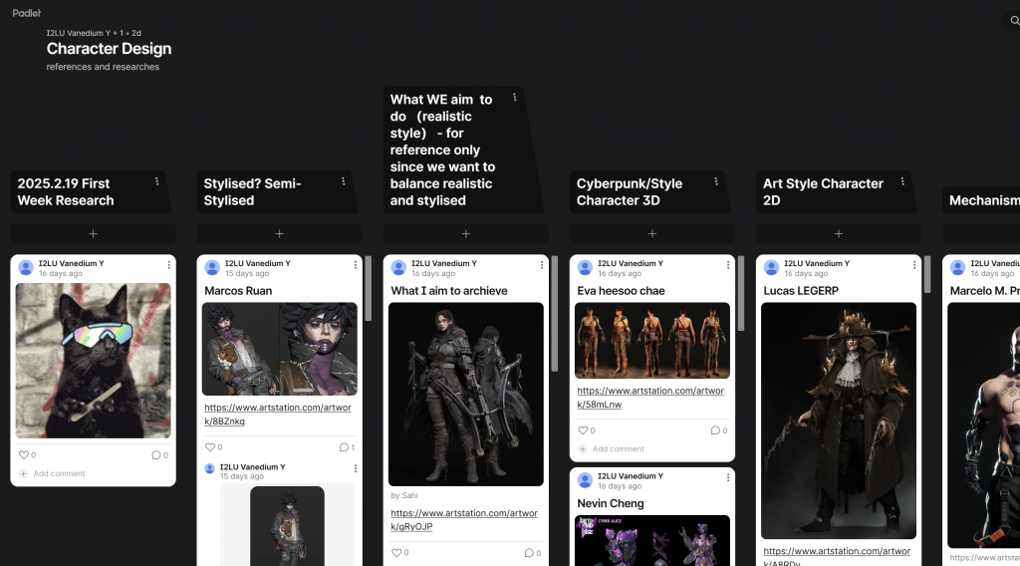1020x566 pixels.
Task: Open more options on Lucas LEGERP post
Action: [x=914, y=265]
